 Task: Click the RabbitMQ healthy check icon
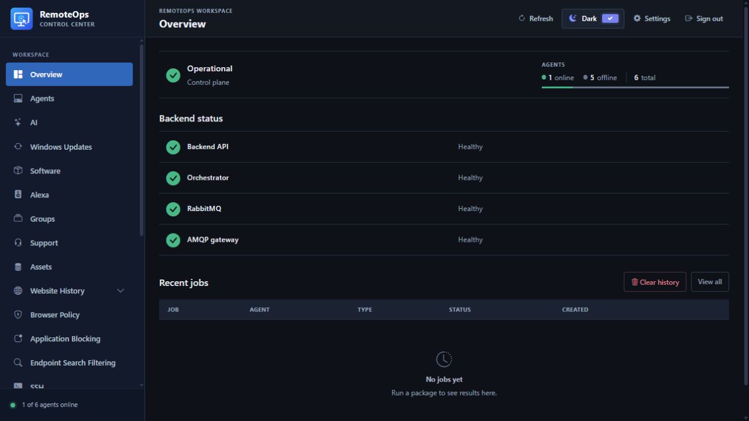pos(173,209)
